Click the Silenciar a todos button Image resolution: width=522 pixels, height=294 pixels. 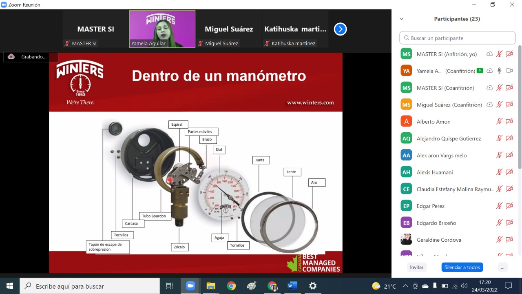click(x=462, y=267)
